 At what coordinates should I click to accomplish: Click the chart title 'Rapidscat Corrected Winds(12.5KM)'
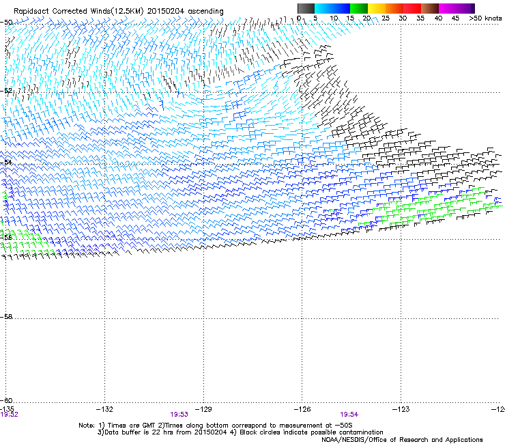(x=78, y=11)
